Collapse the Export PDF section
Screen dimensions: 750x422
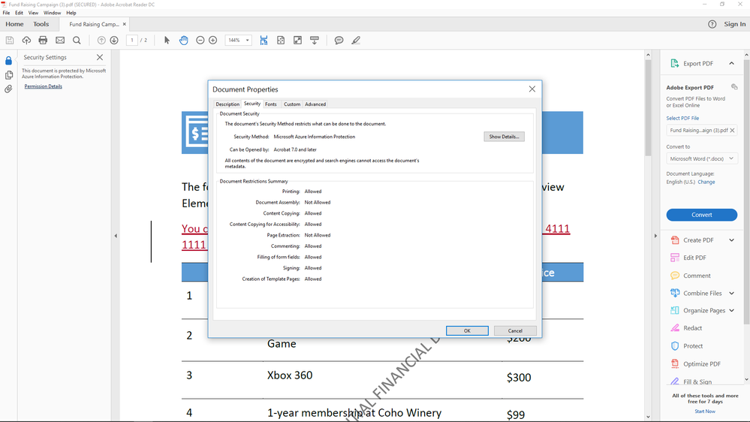tap(731, 63)
